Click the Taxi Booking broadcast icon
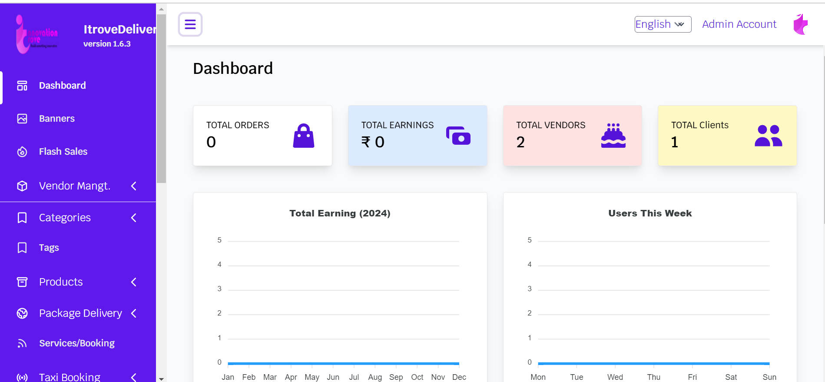 click(x=22, y=377)
